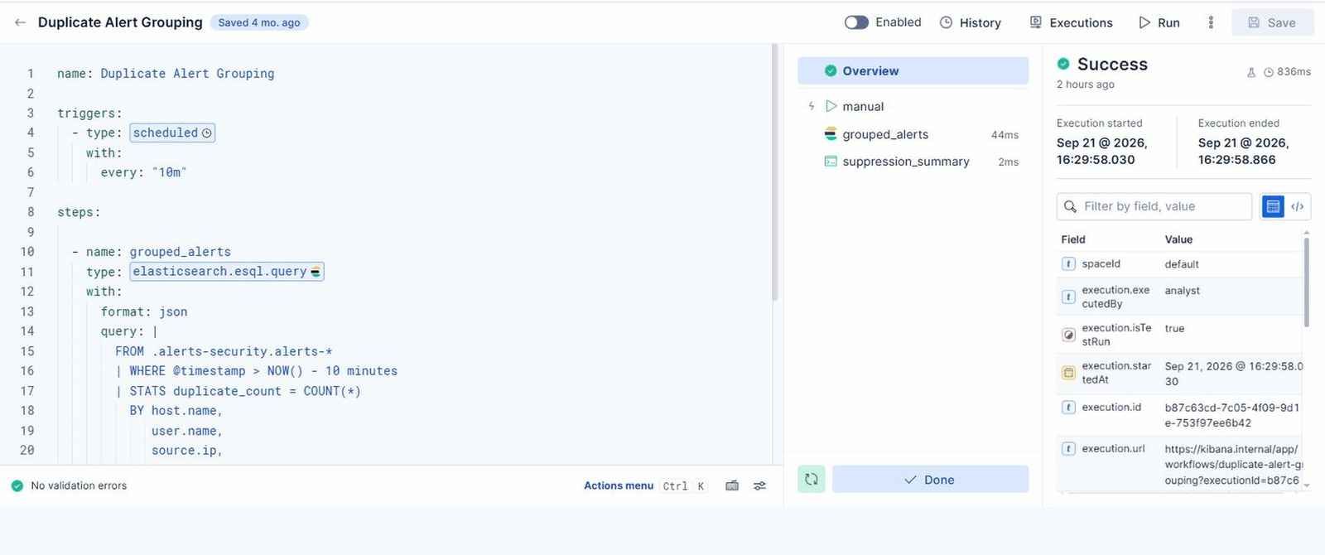
Task: Select the grouped_alerts step
Action: (x=913, y=134)
